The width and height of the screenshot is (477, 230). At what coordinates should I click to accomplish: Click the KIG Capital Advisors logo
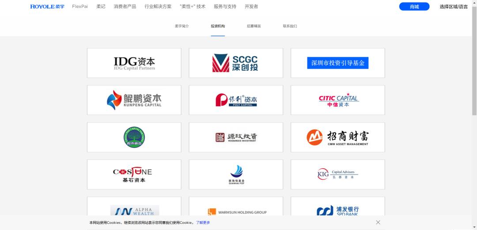[x=338, y=174]
